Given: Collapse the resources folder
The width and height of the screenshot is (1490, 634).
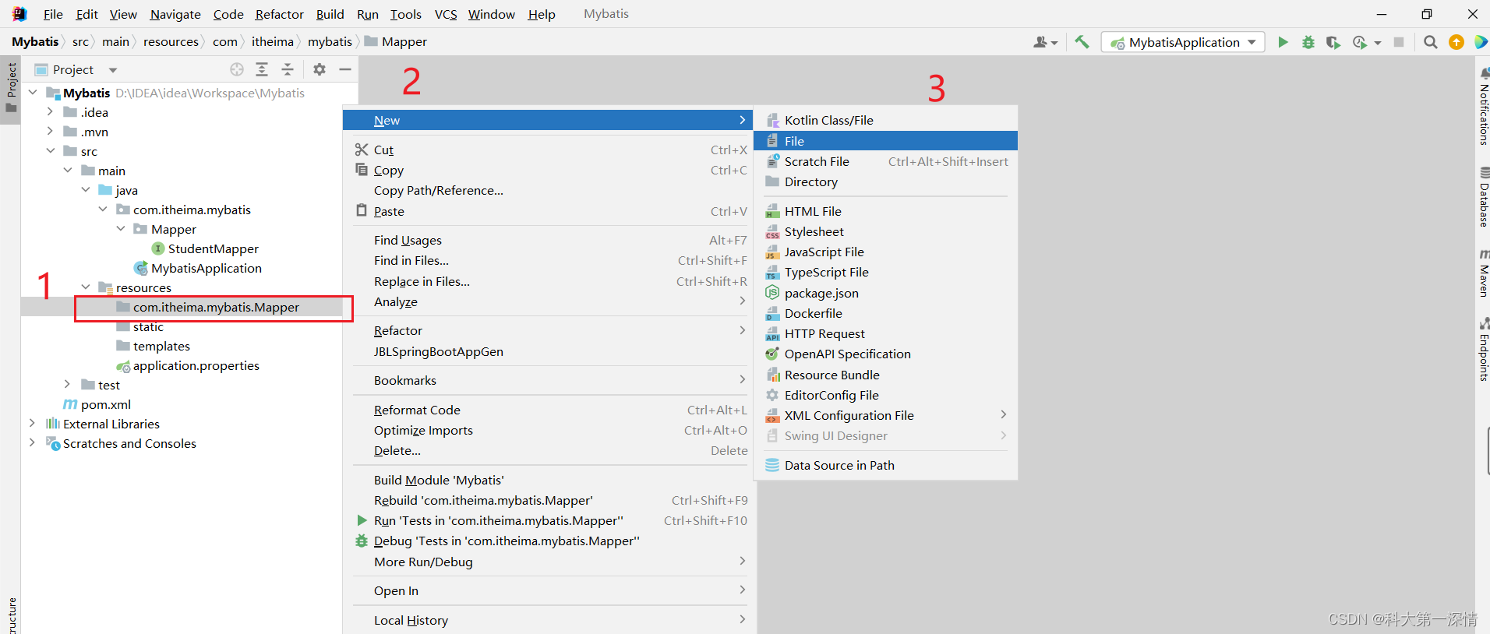Looking at the screenshot, I should [x=86, y=287].
